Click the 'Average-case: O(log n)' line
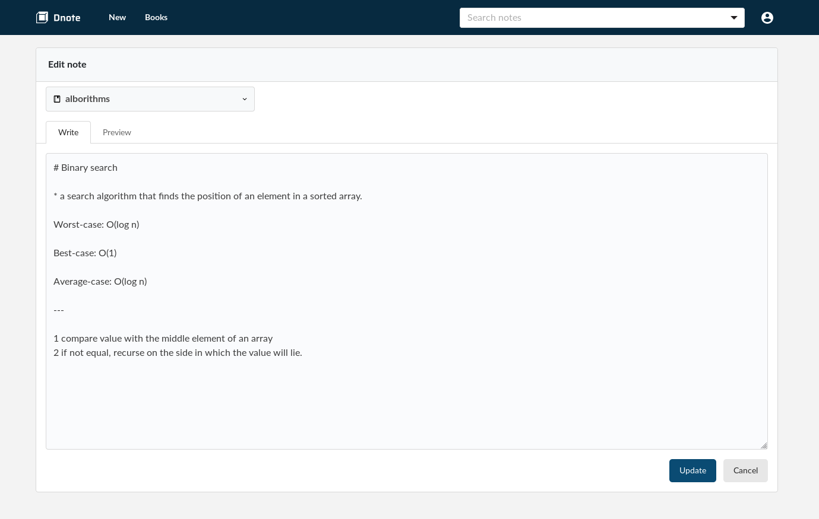The height and width of the screenshot is (519, 819). [x=100, y=282]
